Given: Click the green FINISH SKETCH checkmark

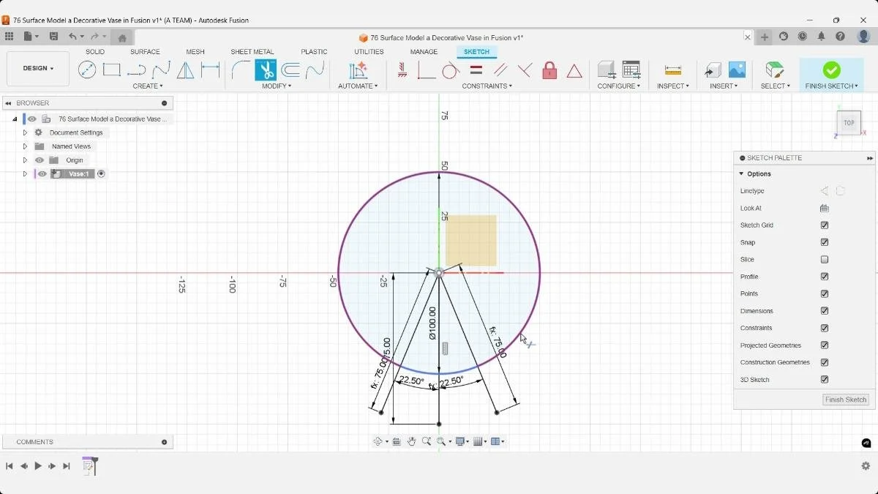Looking at the screenshot, I should (831, 70).
